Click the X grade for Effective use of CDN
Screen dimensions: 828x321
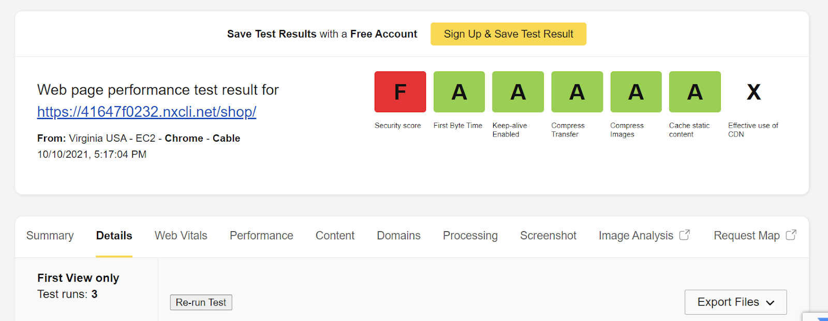(x=754, y=92)
